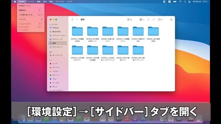This screenshot has width=221, height=124.
Task: Choose 環境設定... from the Finder menu
Action: coord(31,10)
